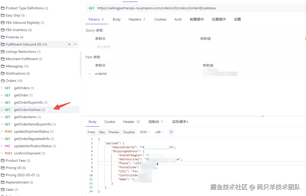This screenshot has height=196, width=306.
Task: Open the Auth tab
Action: pyautogui.click(x=178, y=19)
